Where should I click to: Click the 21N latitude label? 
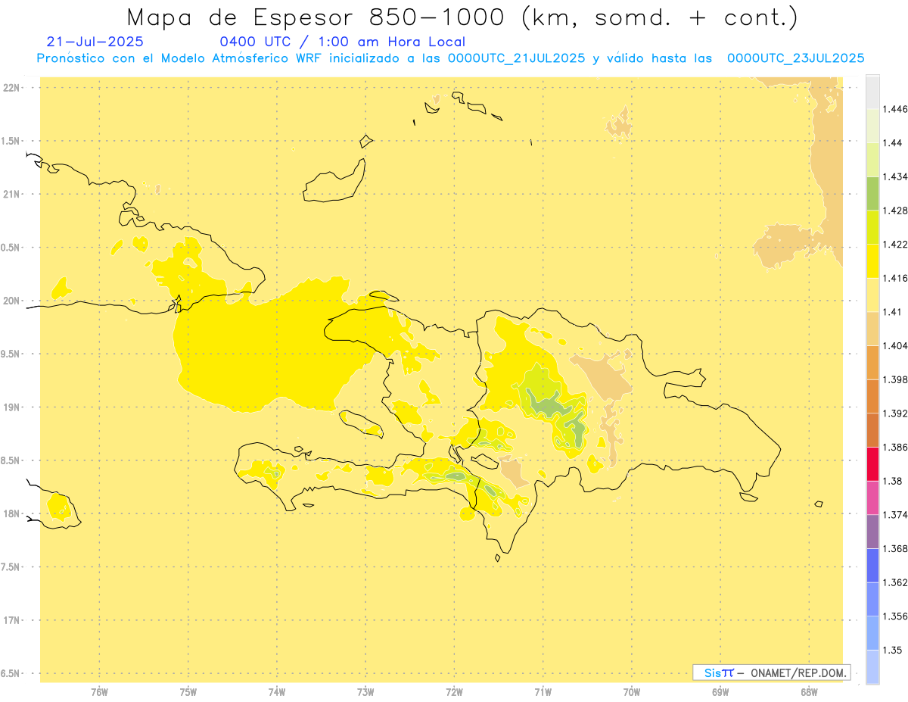coord(13,195)
